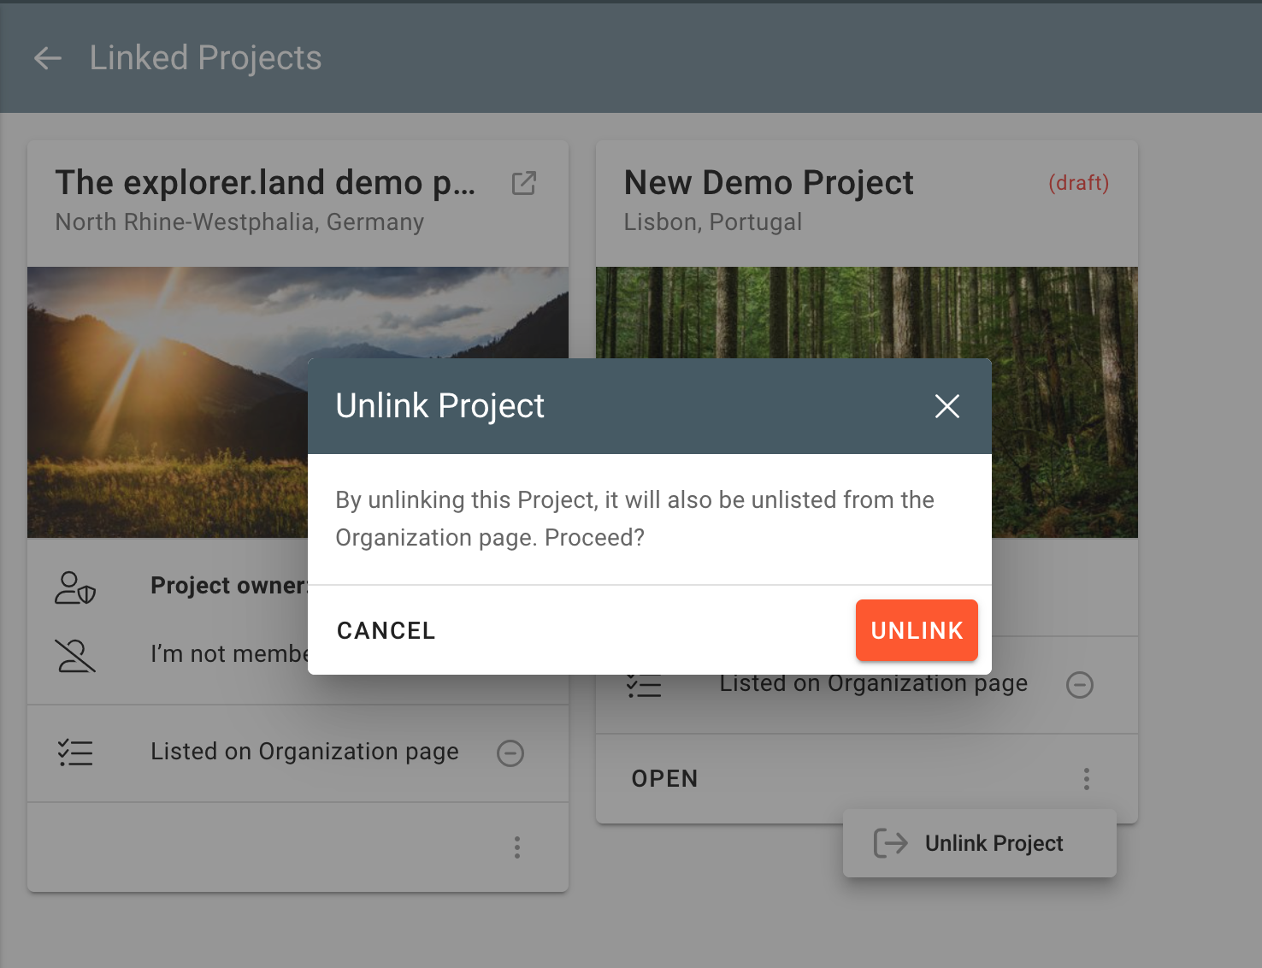Screen dimensions: 1262x968
Task: Click the not-member crossed person icon
Action: tap(75, 655)
